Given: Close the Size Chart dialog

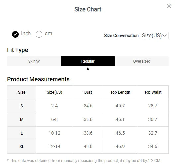Looking at the screenshot, I should (169, 6).
